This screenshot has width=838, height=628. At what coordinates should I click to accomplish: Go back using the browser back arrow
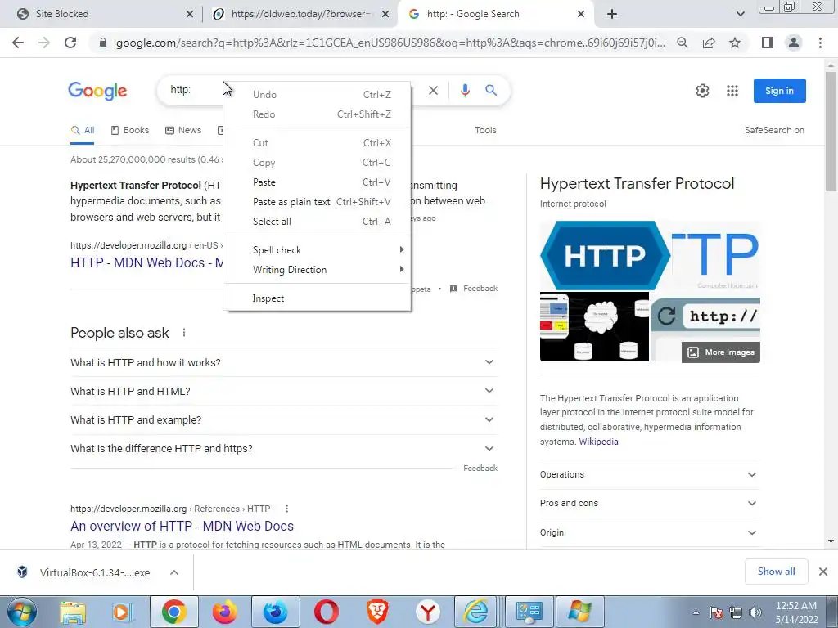click(18, 43)
